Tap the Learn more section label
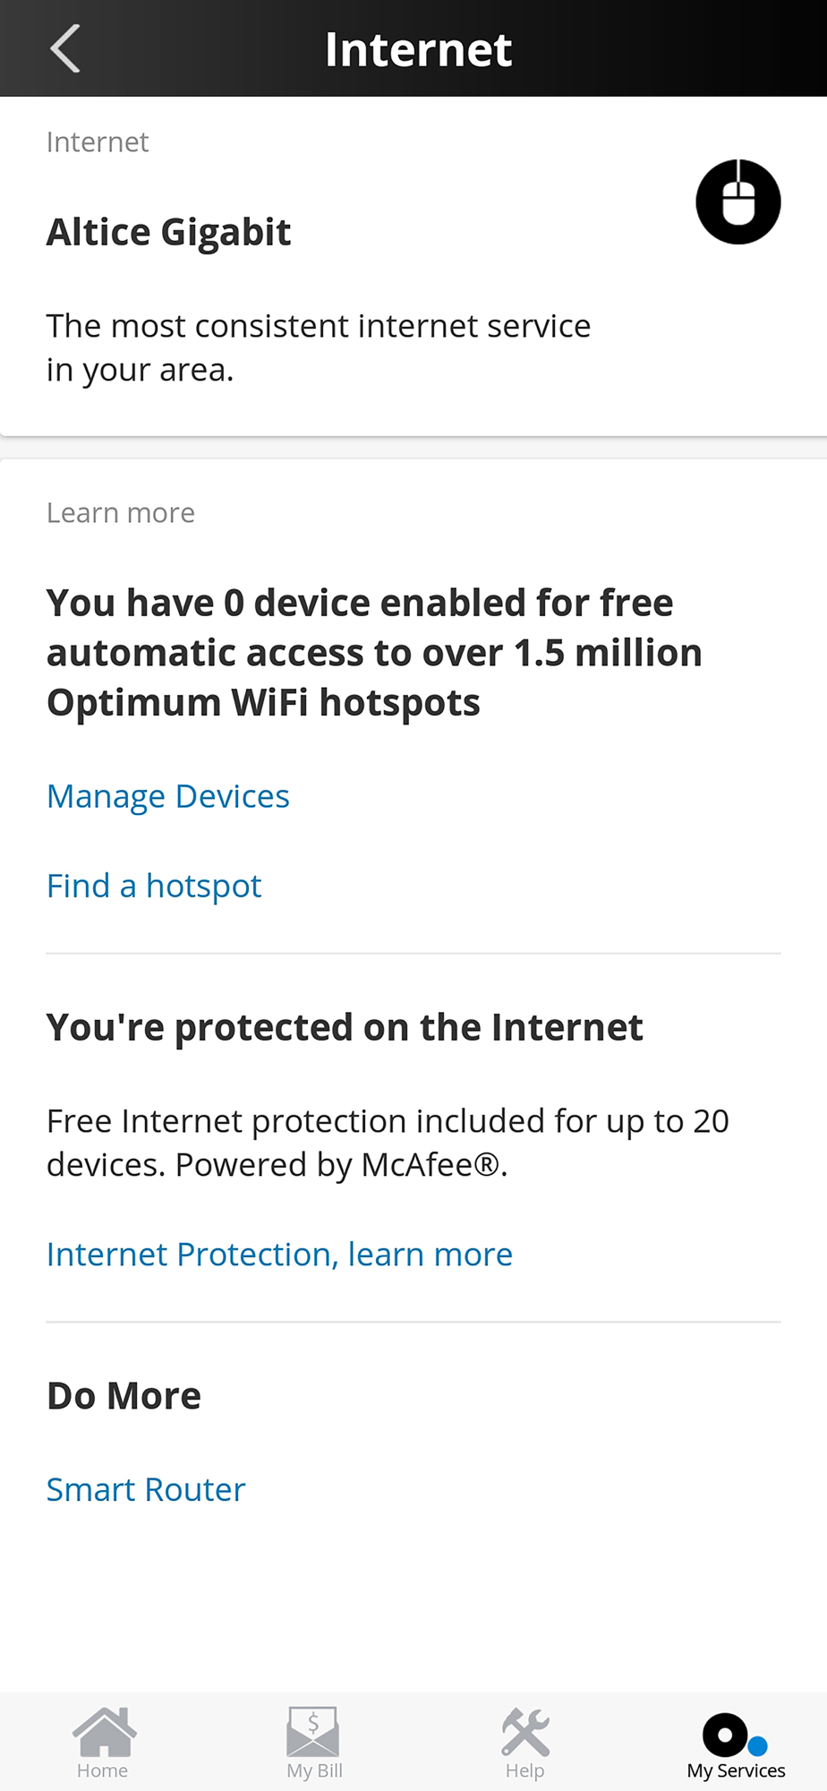 121,512
